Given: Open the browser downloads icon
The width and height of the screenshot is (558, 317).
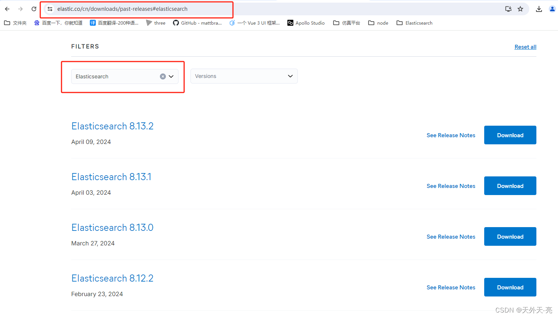Looking at the screenshot, I should (539, 9).
